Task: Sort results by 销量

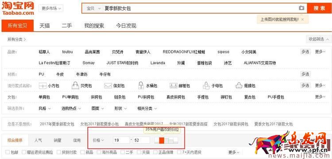Action: (58, 140)
